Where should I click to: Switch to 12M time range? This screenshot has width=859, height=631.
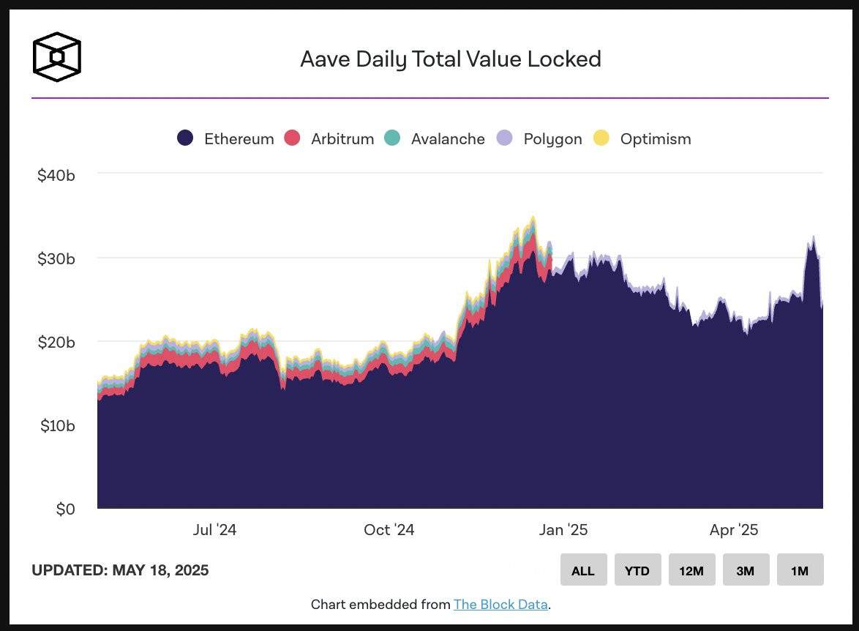tap(692, 570)
